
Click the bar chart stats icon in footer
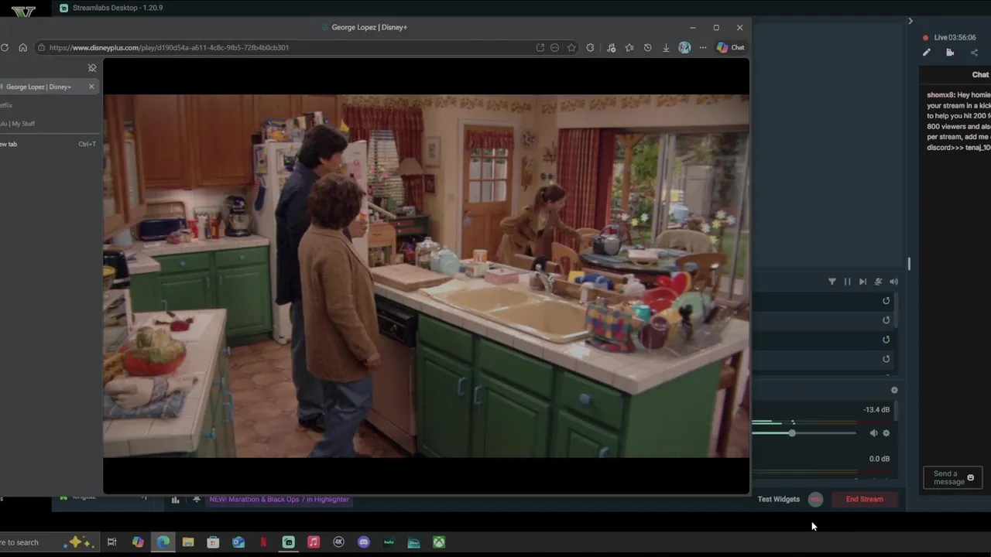click(175, 500)
